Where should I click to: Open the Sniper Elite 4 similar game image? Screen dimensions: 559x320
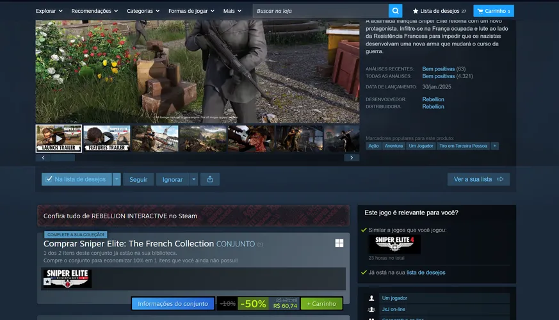pos(394,244)
